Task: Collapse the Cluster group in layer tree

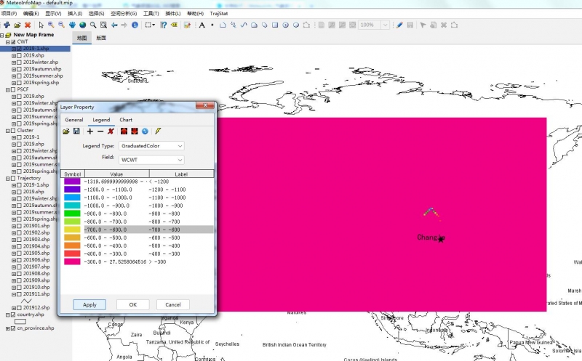Action: pyautogui.click(x=7, y=131)
